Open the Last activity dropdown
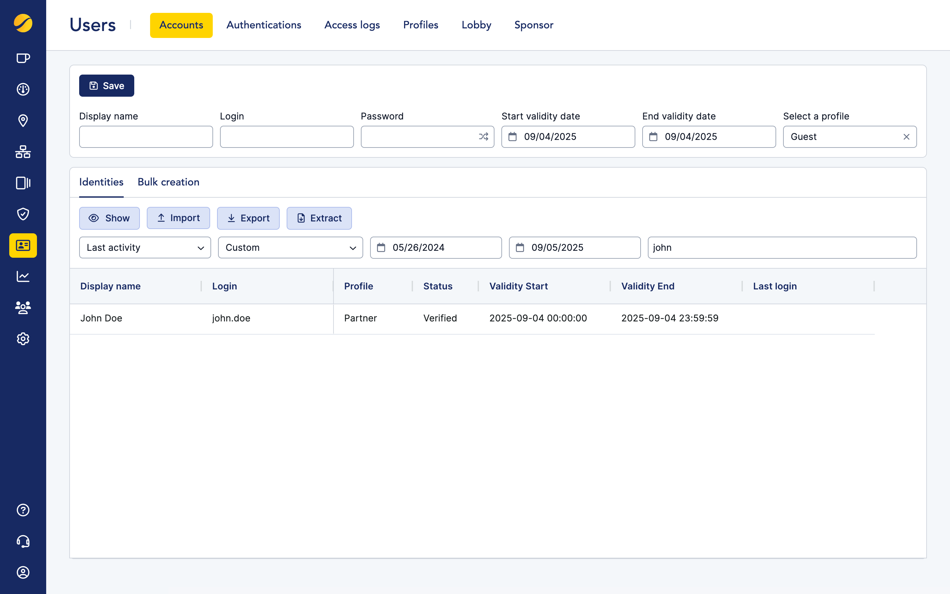The height and width of the screenshot is (594, 950). (144, 247)
